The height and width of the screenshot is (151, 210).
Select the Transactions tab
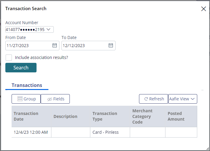[x=27, y=85]
